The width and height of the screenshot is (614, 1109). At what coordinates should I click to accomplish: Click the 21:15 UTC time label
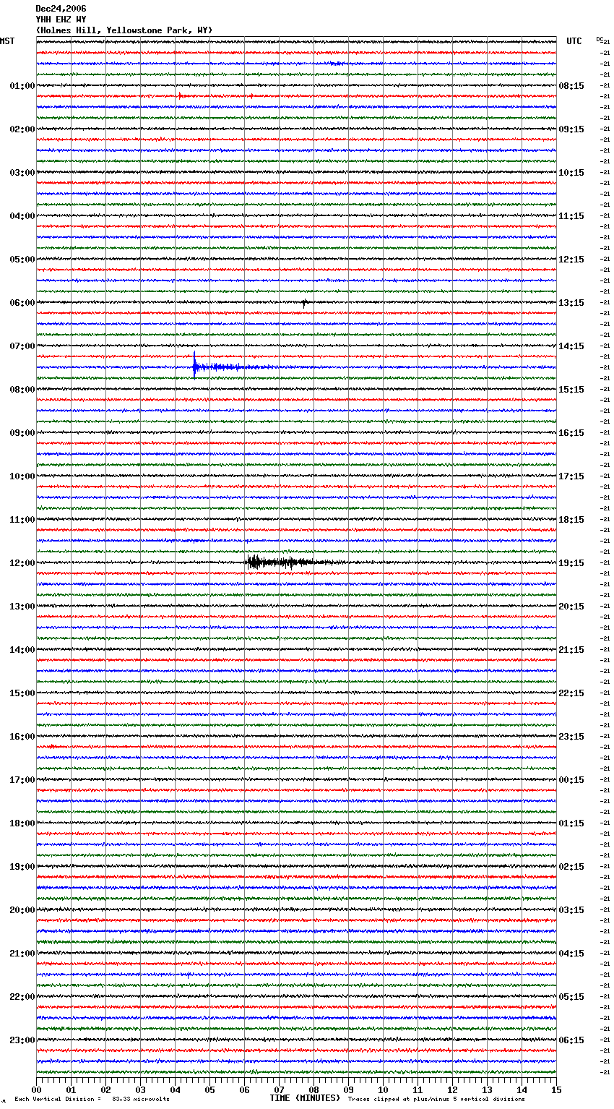click(x=571, y=650)
